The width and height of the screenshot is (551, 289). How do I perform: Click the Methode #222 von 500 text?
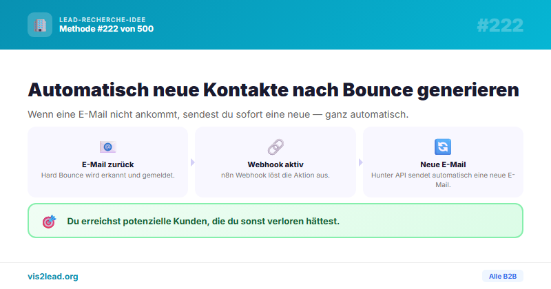tap(107, 29)
